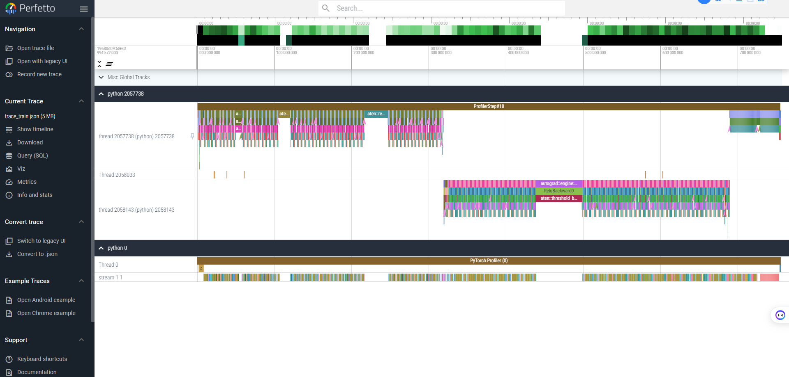Click the Metrics gauge icon
The image size is (789, 377).
(9, 182)
